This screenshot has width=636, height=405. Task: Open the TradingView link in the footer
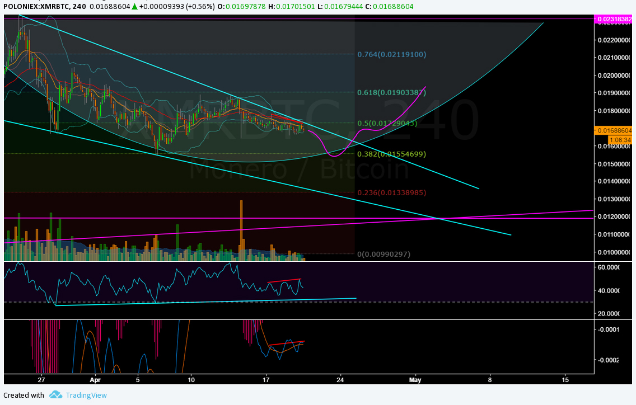click(x=86, y=395)
